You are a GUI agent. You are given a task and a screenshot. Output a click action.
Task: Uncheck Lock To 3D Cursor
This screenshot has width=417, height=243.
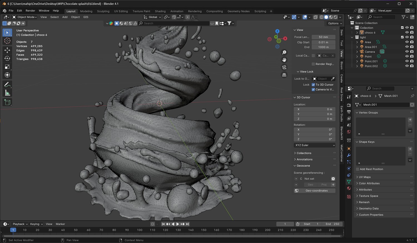coord(313,85)
